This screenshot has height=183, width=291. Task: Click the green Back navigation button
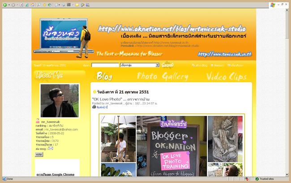5,5
